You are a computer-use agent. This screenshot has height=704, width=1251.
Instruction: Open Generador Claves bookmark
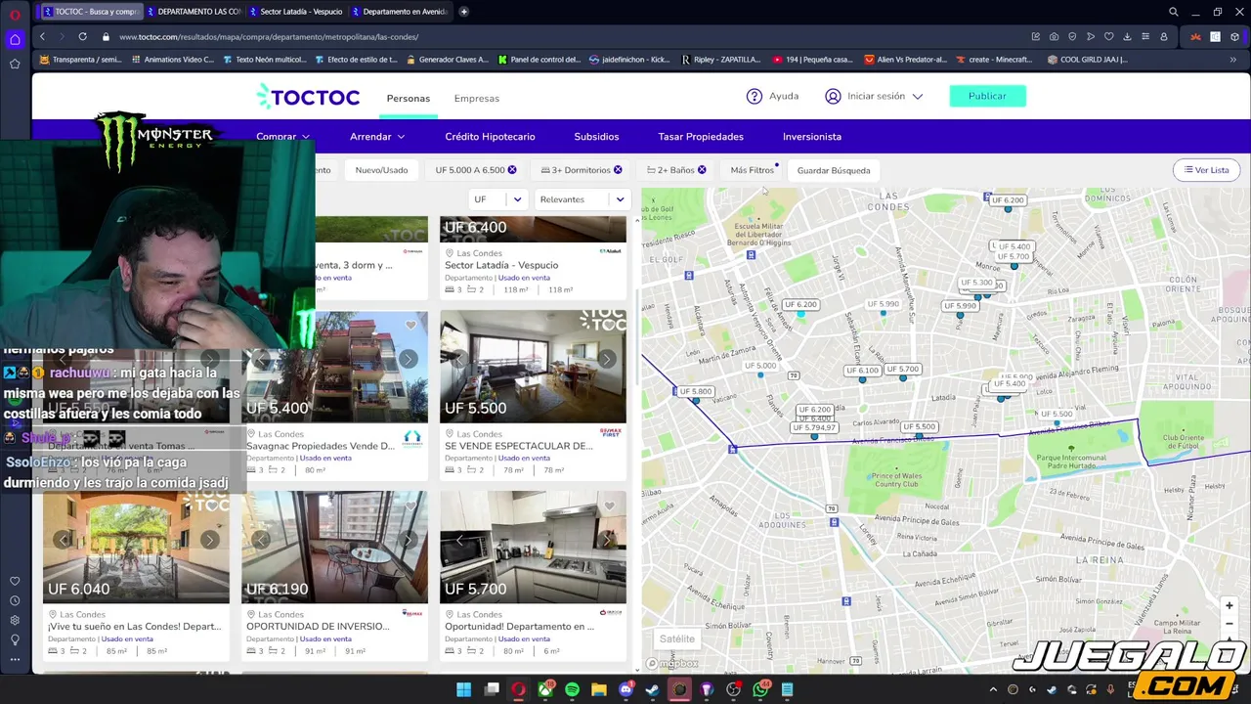point(447,60)
